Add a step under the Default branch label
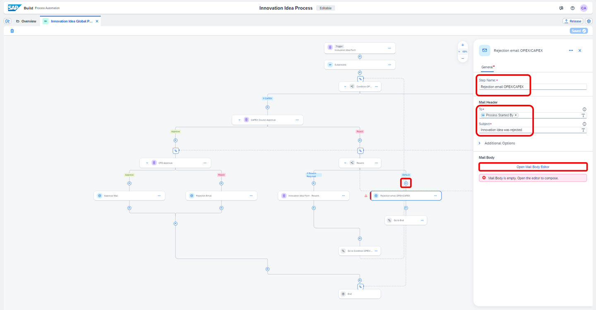 click(406, 183)
